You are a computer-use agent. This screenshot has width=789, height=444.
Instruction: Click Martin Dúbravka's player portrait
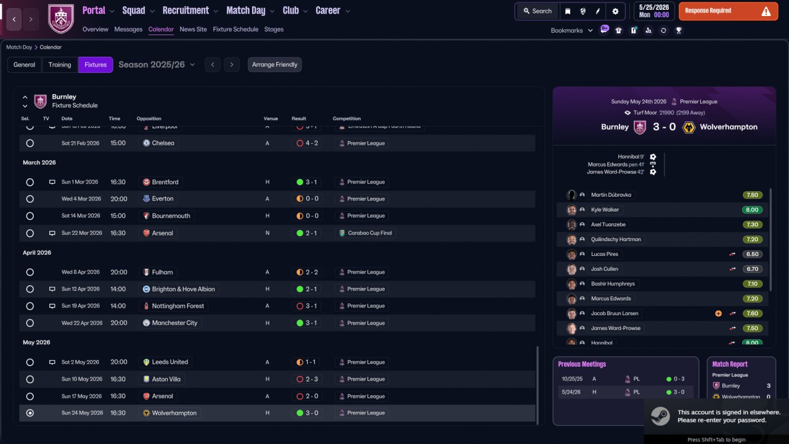click(x=571, y=195)
